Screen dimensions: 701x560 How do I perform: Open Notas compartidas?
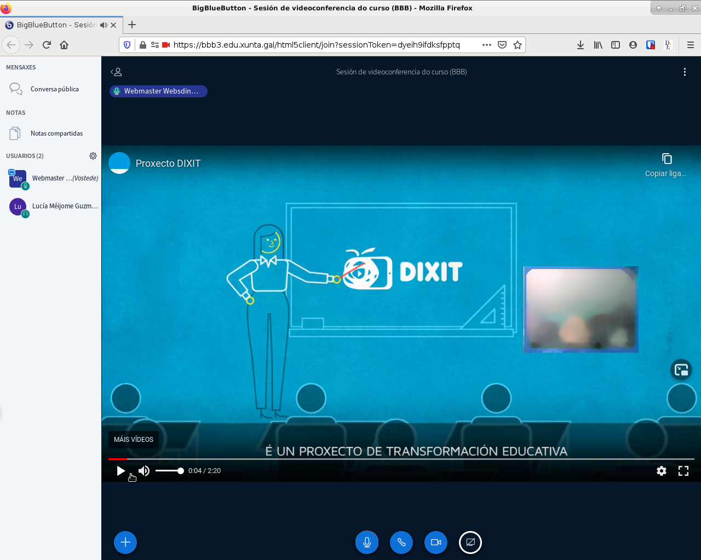(56, 133)
